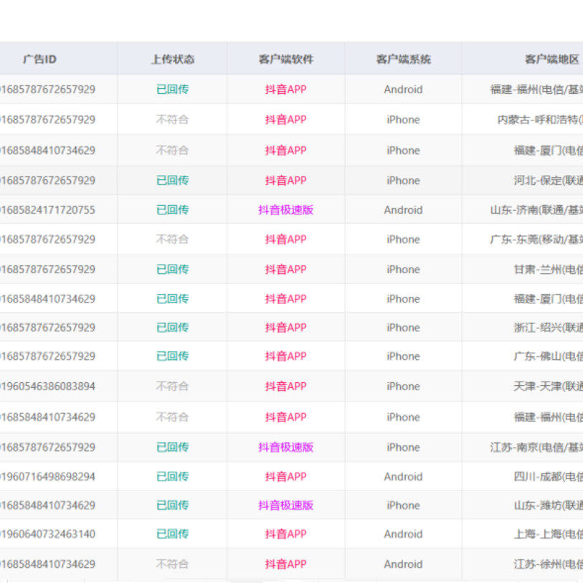Select Android in the 四川-成都 row
The width and height of the screenshot is (583, 583).
(x=403, y=477)
